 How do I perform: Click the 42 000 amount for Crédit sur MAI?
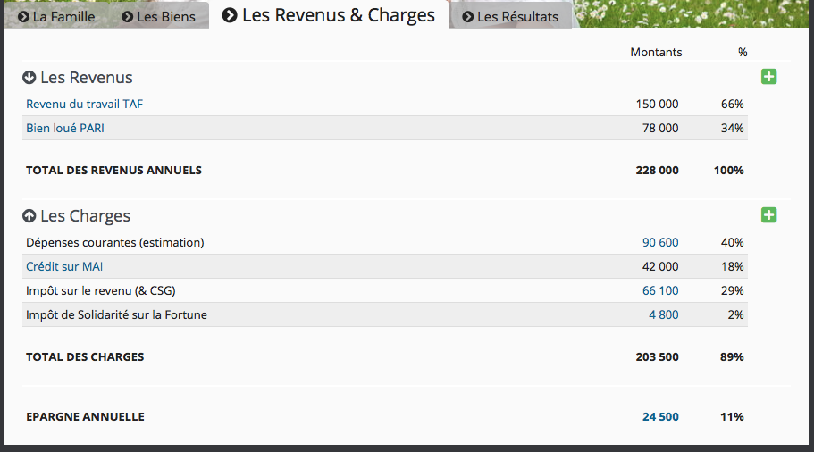click(x=660, y=266)
